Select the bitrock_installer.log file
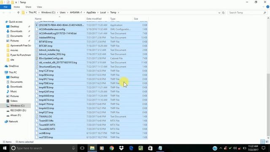This screenshot has height=152, width=270. pyautogui.click(x=49, y=50)
